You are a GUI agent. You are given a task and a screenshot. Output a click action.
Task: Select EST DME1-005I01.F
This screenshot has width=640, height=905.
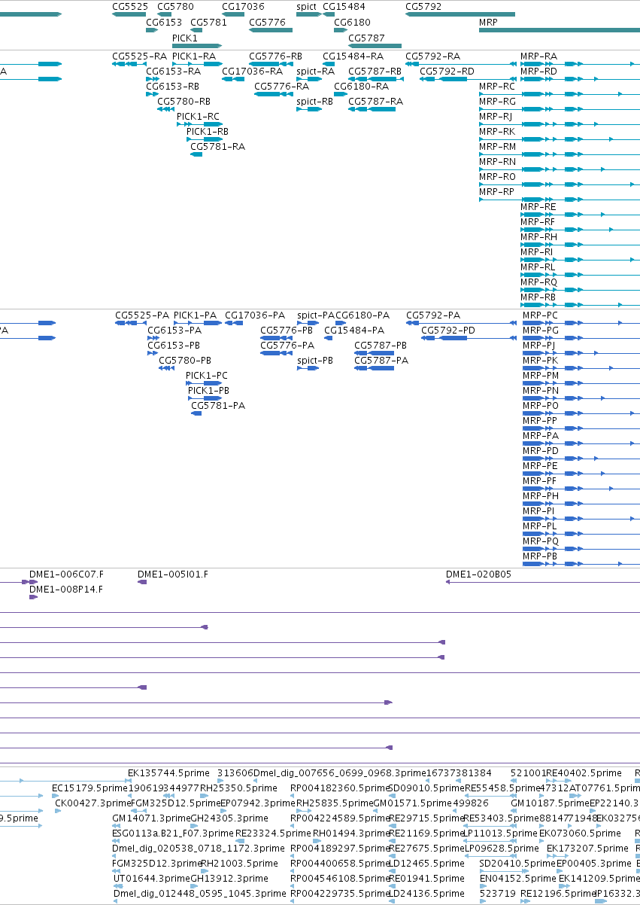tap(172, 574)
